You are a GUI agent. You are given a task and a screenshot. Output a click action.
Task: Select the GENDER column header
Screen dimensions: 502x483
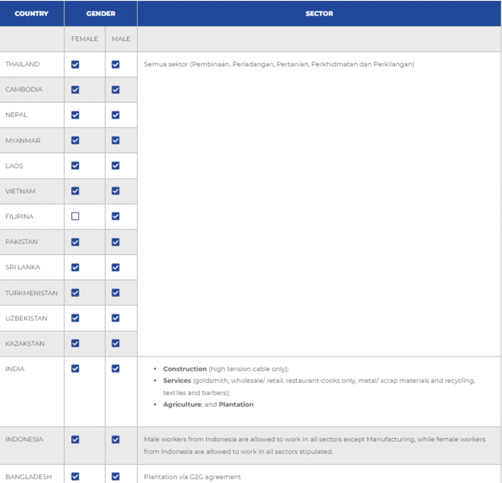tap(101, 14)
